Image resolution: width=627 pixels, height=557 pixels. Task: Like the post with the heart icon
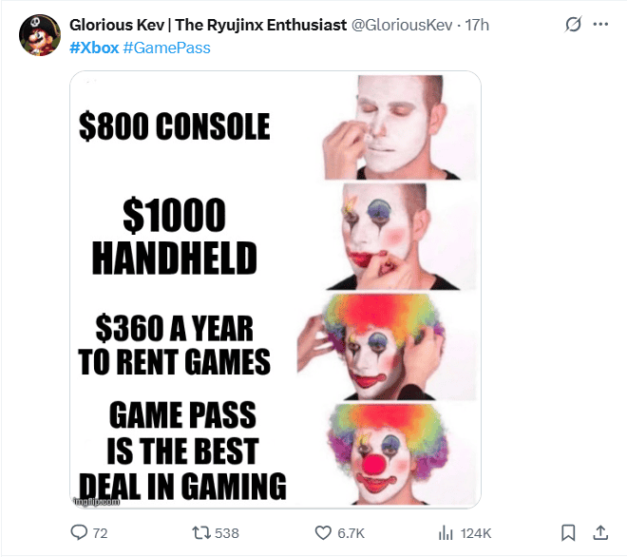(x=323, y=533)
